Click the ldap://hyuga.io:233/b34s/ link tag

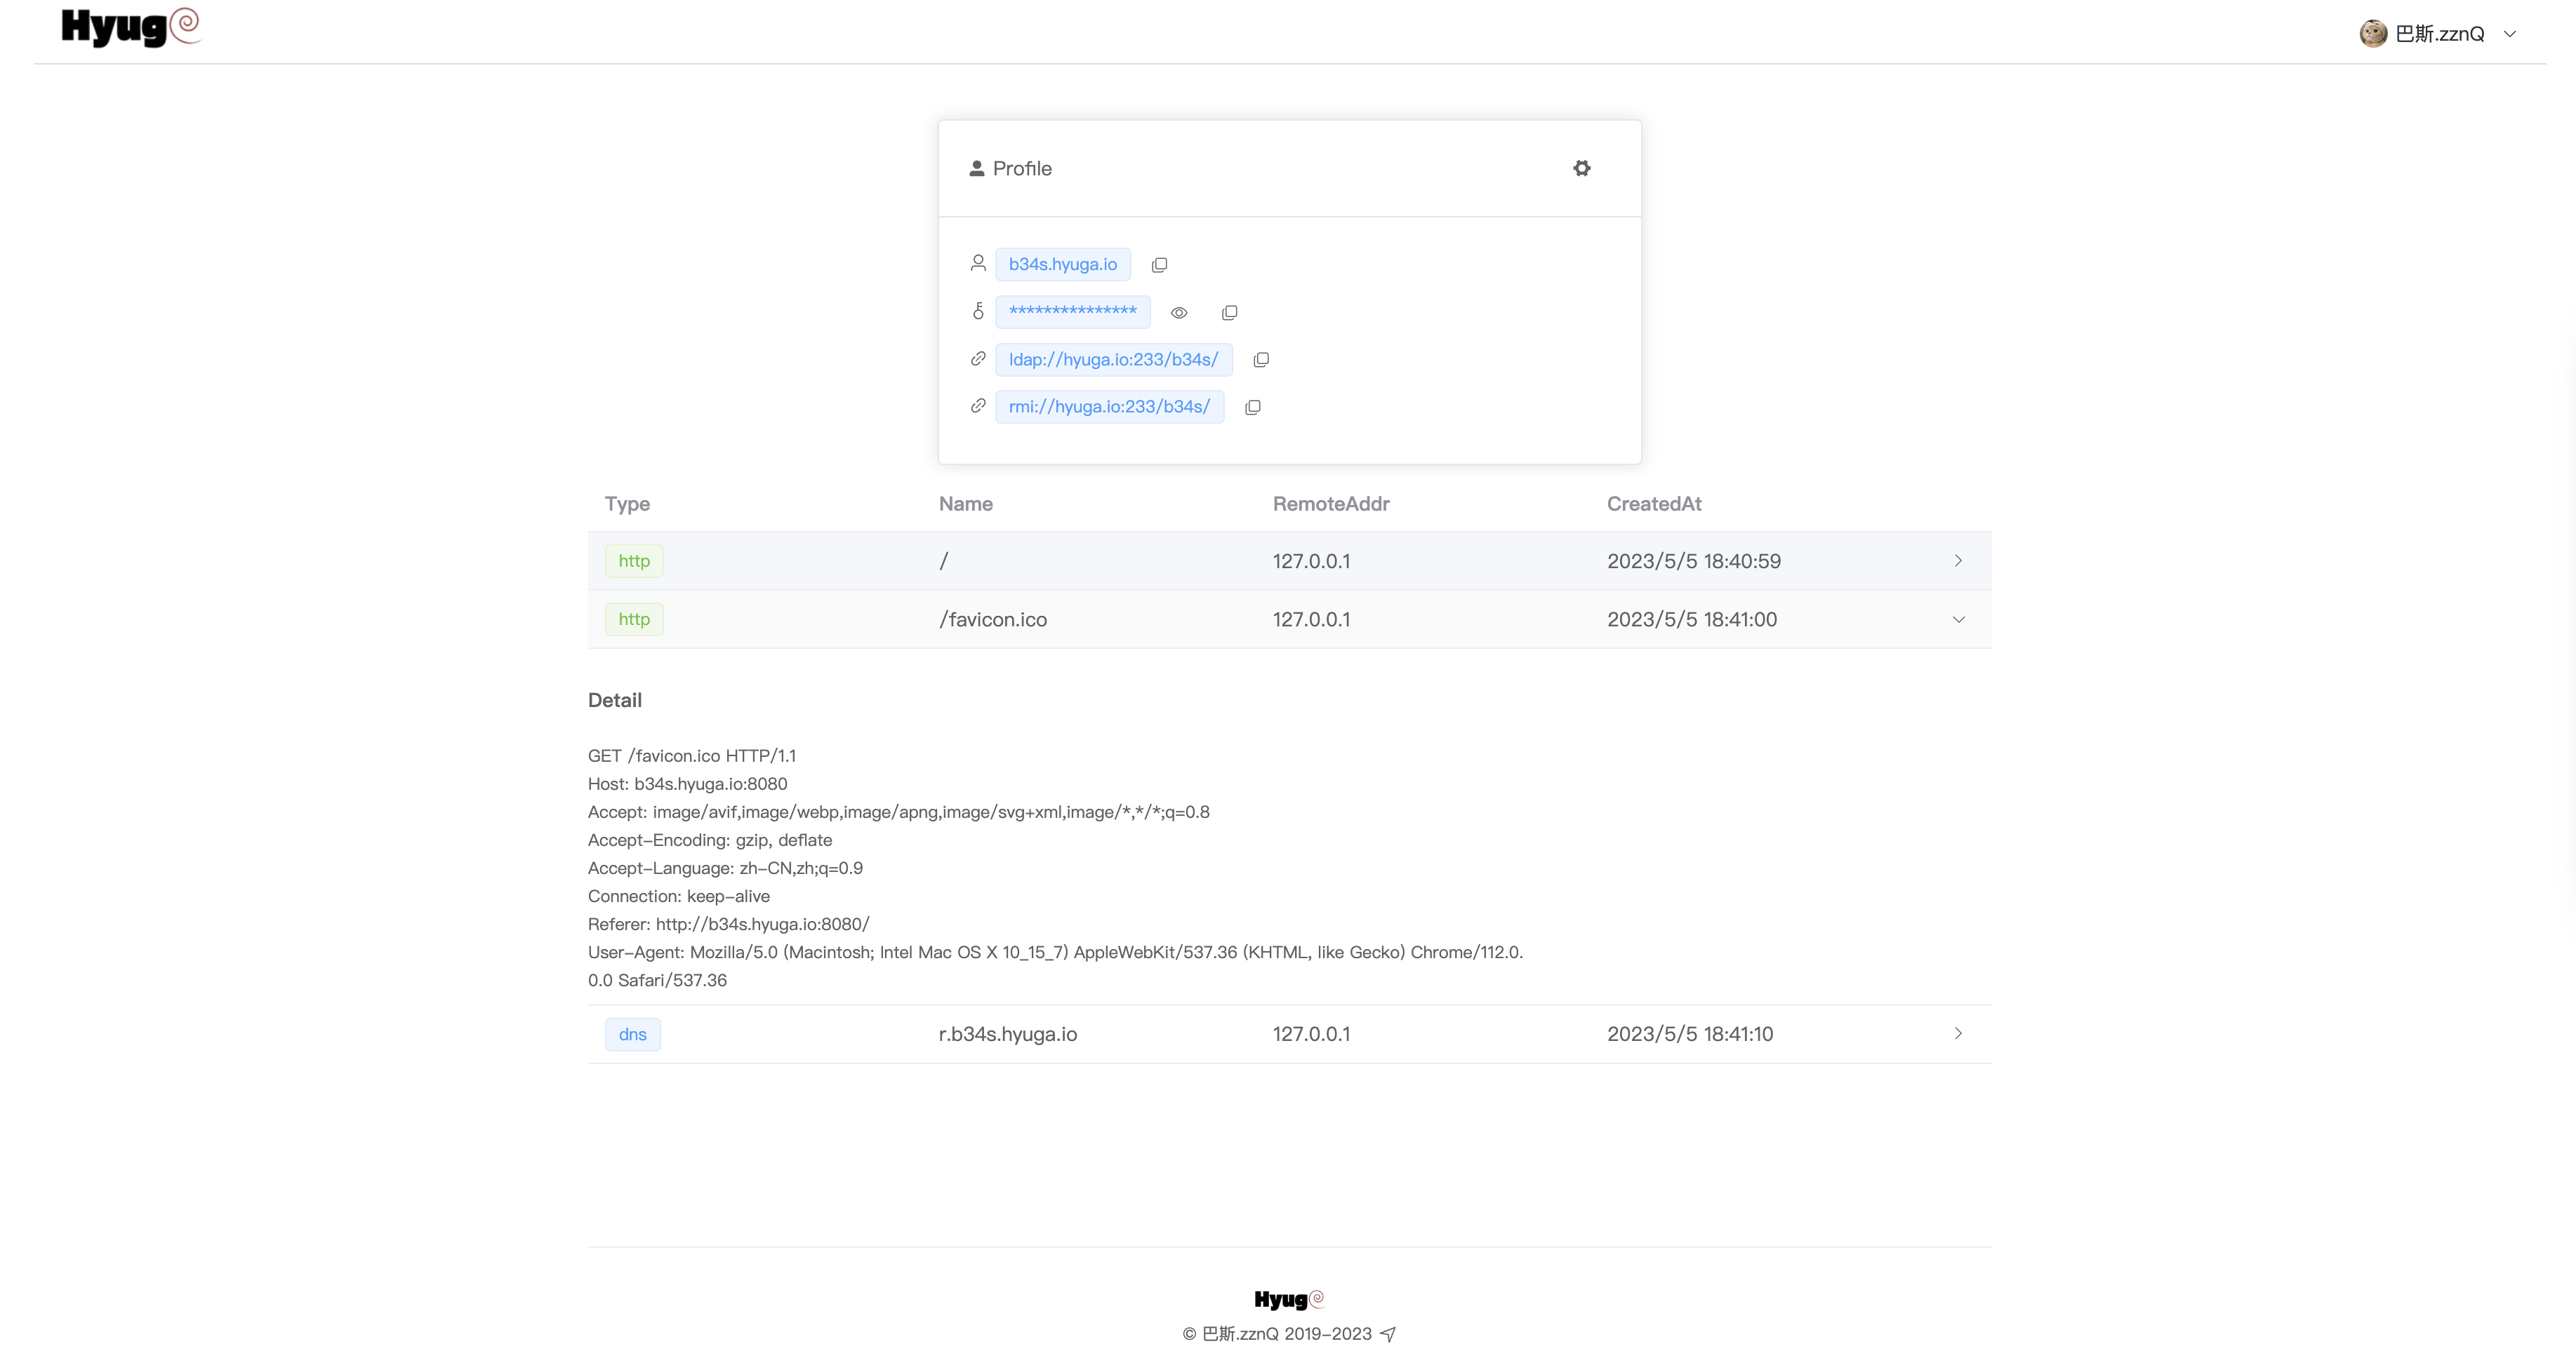[x=1113, y=360]
